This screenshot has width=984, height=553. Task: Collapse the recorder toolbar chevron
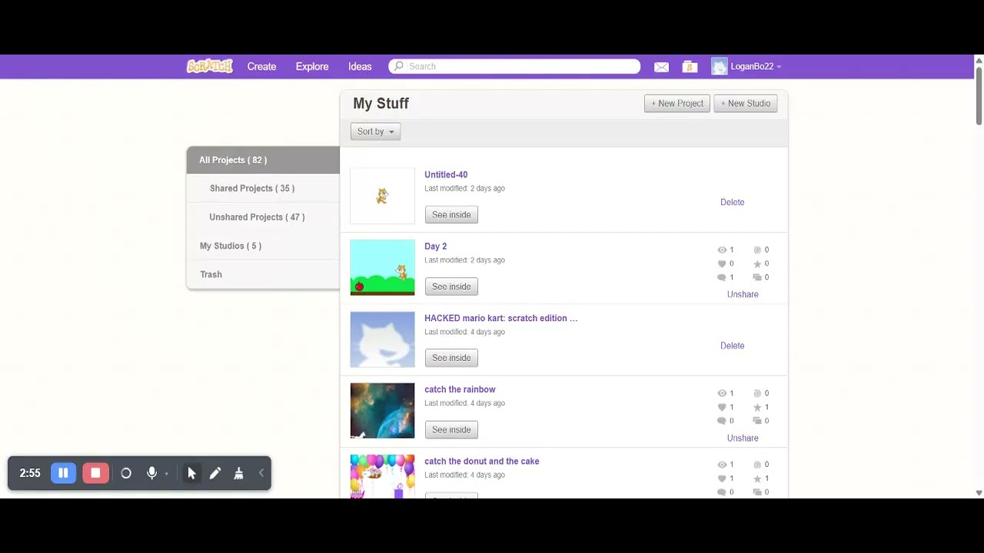(x=261, y=473)
